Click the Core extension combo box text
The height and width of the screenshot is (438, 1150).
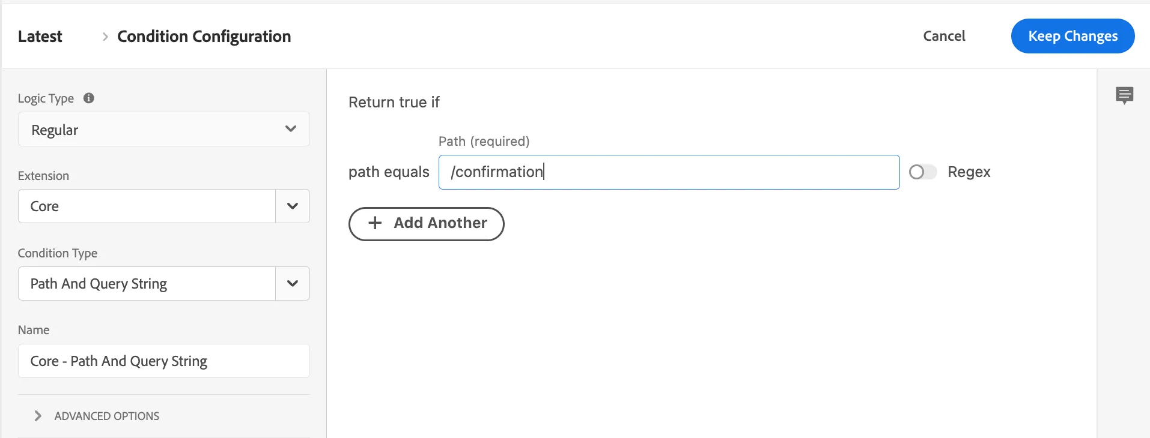point(147,206)
